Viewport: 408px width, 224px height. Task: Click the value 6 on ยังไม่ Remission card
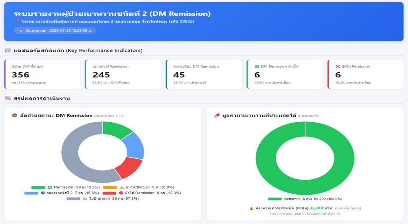point(338,75)
